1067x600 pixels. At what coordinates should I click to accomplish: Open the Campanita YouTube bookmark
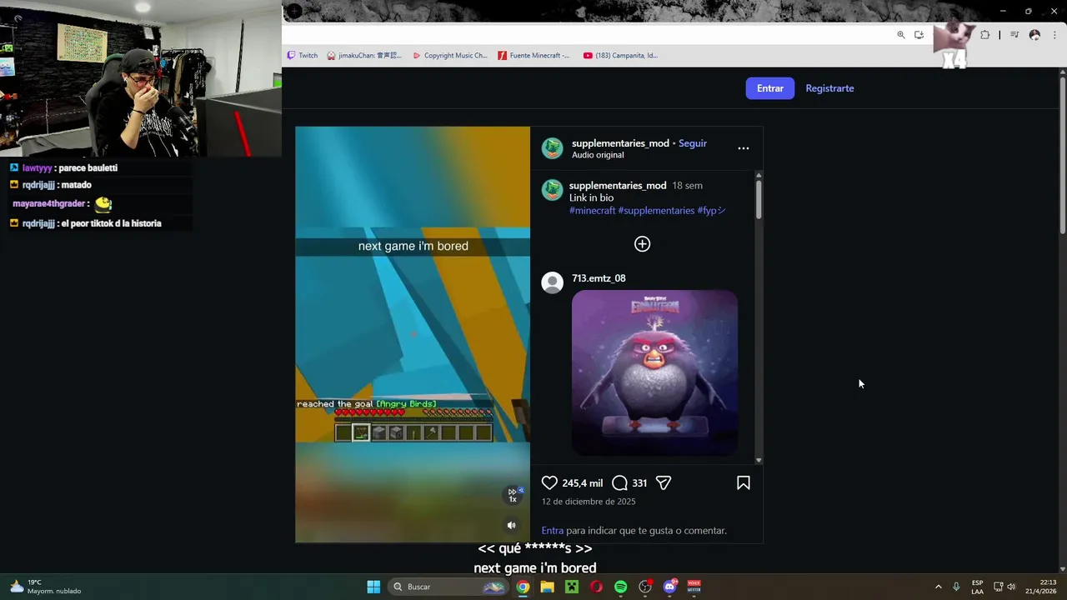click(620, 56)
